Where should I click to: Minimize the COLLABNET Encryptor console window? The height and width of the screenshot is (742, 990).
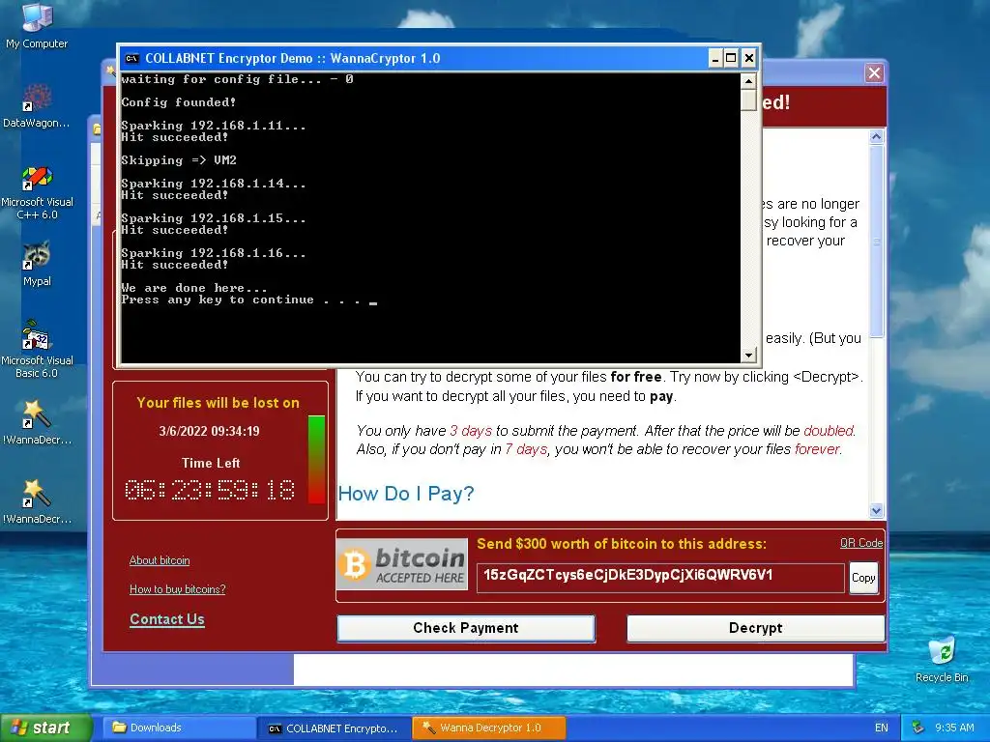click(715, 59)
